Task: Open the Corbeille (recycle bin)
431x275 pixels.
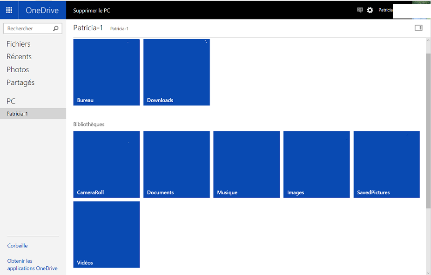Action: pyautogui.click(x=17, y=246)
